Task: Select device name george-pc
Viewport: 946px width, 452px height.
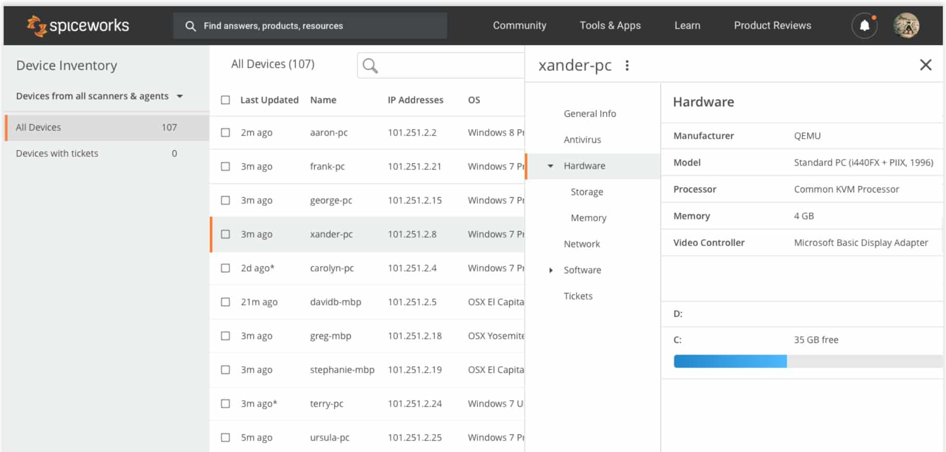Action: (x=331, y=200)
